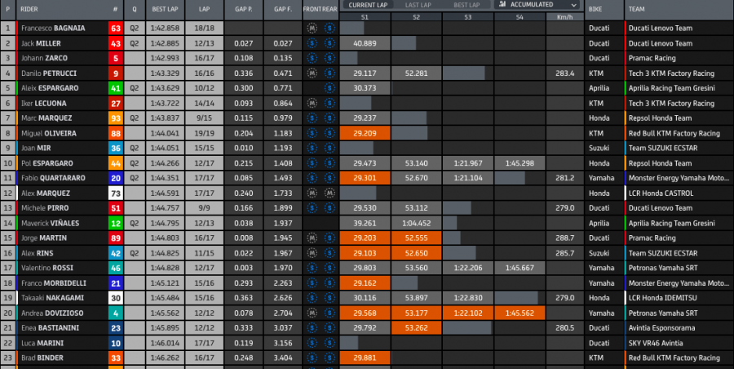Click the Km/h column header

pos(564,16)
